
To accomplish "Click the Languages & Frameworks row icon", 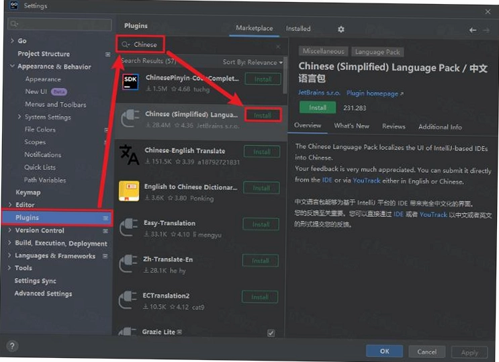I will tap(105, 256).
